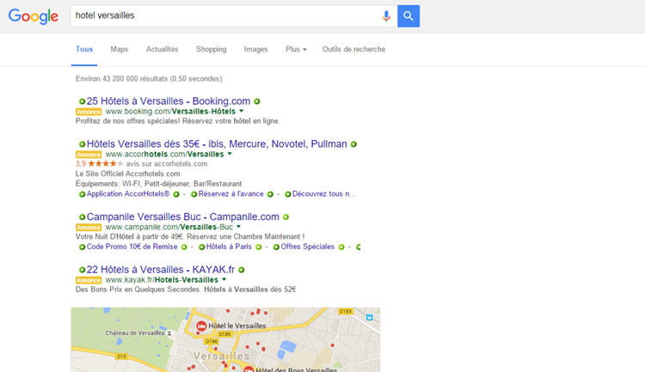This screenshot has width=645, height=372.
Task: Click the Google logo
Action: pyautogui.click(x=34, y=15)
